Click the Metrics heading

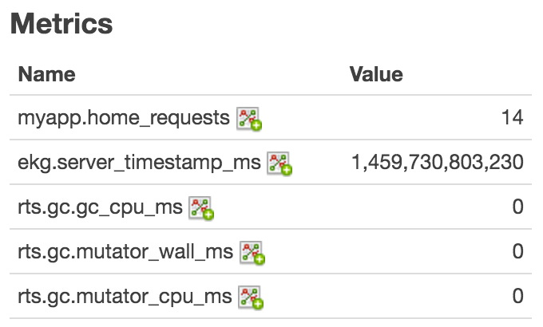[61, 24]
